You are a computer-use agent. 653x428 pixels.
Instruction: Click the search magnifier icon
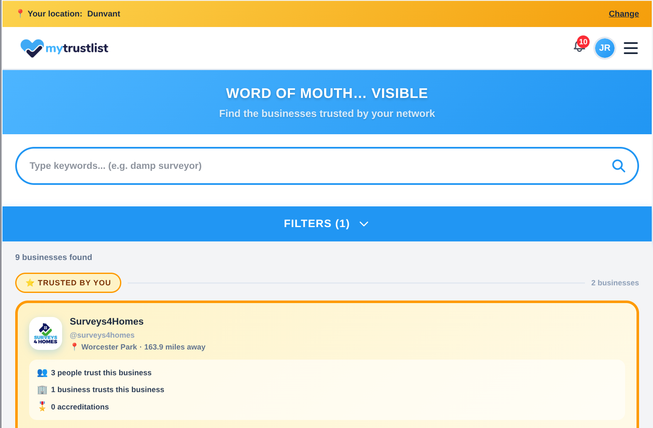coord(618,166)
